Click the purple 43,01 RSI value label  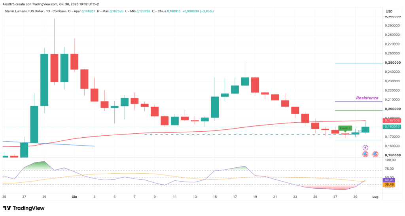pyautogui.click(x=389, y=180)
